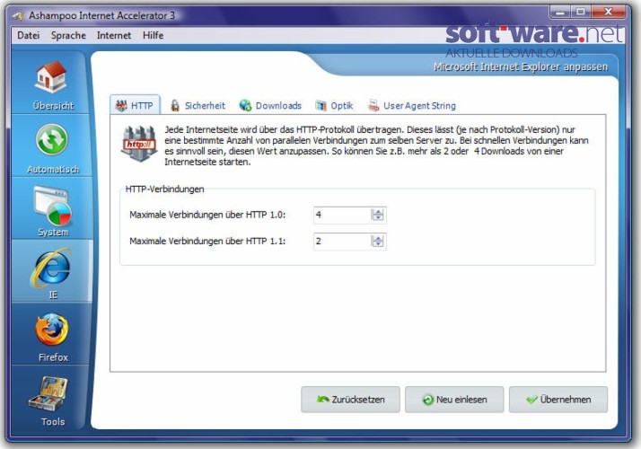The image size is (641, 449).
Task: Select the Internet Explorer IE icon
Action: [x=50, y=268]
